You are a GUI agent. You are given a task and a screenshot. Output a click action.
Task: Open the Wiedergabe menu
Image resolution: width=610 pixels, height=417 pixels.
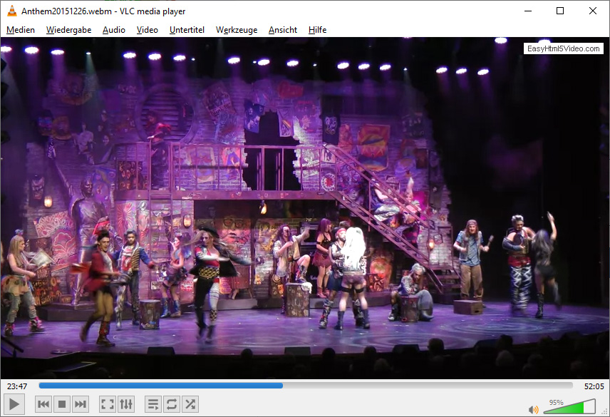click(68, 30)
